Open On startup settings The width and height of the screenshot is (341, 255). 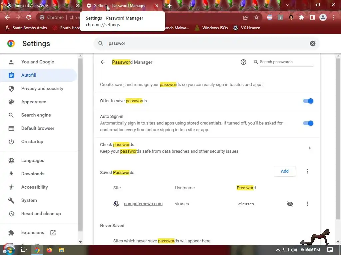click(x=32, y=141)
